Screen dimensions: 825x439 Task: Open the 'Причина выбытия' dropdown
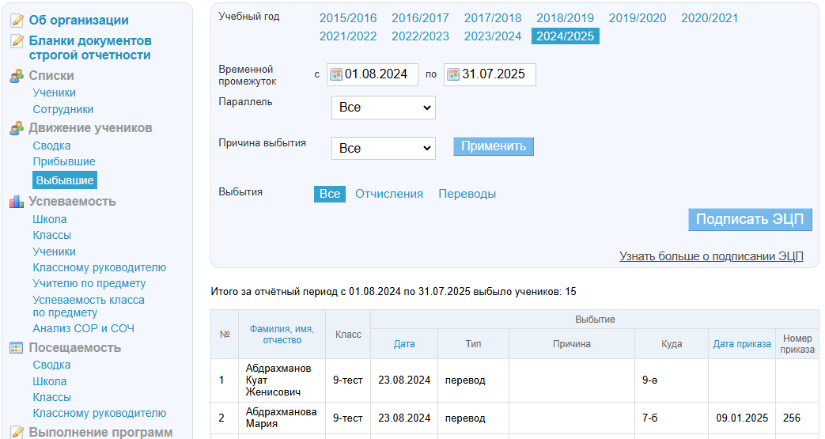coord(383,148)
